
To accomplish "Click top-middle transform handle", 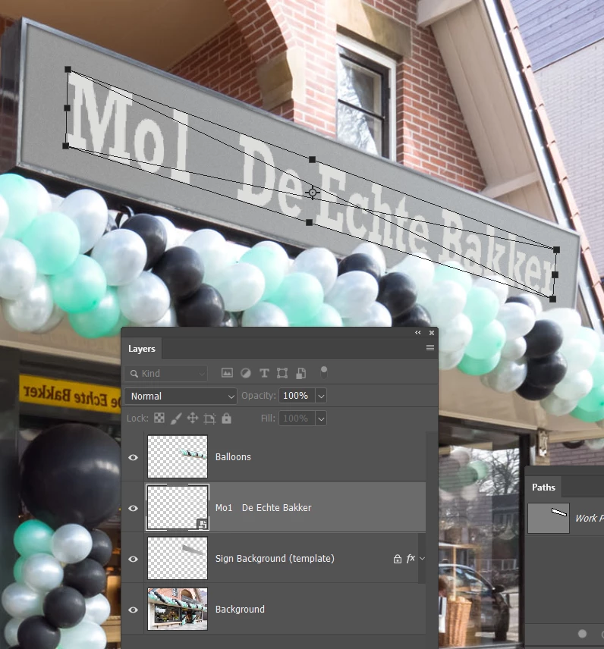I will (x=313, y=159).
